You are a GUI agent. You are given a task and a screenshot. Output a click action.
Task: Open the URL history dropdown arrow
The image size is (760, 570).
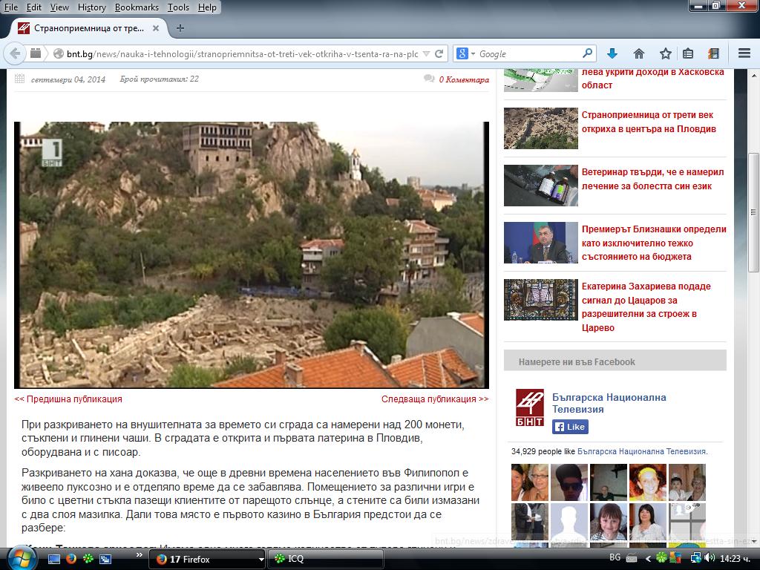[426, 53]
